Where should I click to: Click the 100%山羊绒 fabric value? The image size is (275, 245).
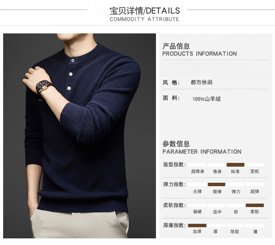[207, 99]
